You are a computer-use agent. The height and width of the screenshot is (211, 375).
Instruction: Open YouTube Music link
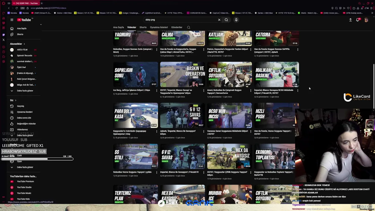pyautogui.click(x=24, y=193)
